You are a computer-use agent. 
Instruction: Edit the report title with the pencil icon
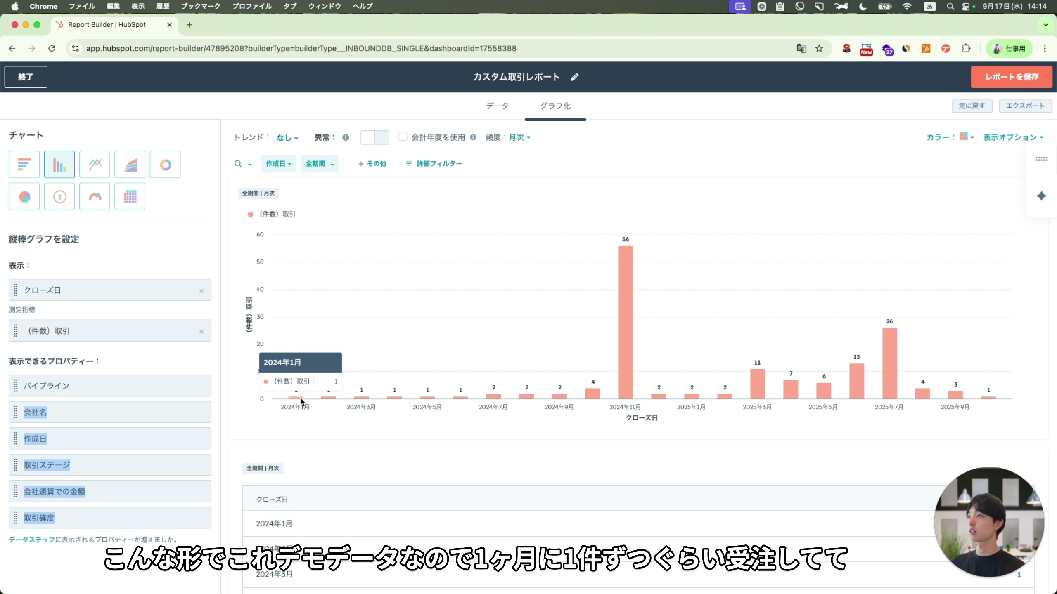click(575, 77)
